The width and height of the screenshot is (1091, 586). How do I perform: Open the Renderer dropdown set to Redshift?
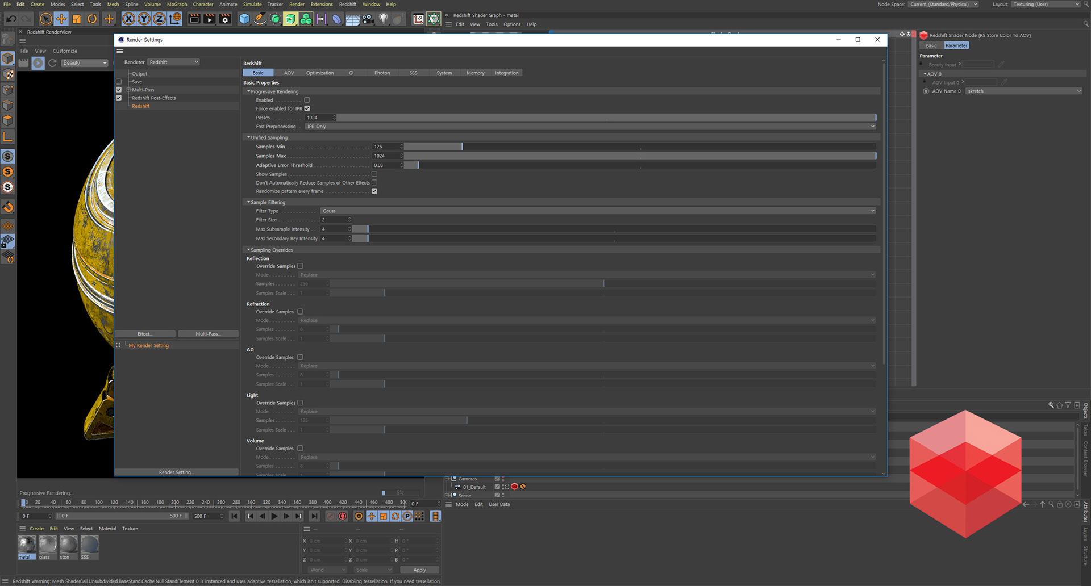173,62
